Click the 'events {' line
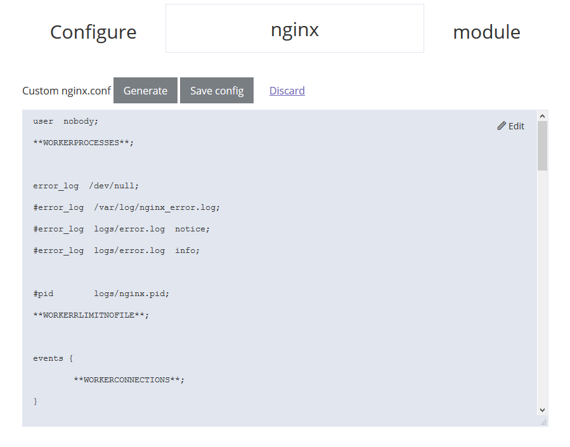Image resolution: width=570 pixels, height=447 pixels. coord(53,358)
